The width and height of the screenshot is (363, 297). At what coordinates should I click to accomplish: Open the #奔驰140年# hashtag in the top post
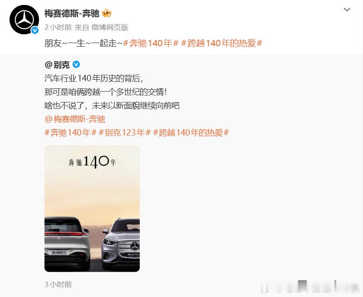(151, 43)
